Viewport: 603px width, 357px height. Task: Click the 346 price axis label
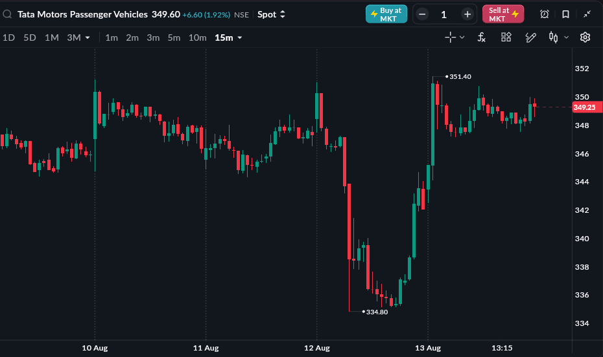[x=582, y=154]
